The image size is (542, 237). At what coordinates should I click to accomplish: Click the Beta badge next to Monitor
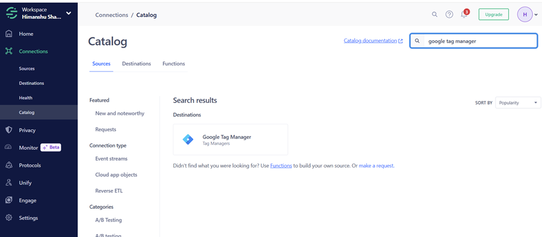[x=51, y=147]
